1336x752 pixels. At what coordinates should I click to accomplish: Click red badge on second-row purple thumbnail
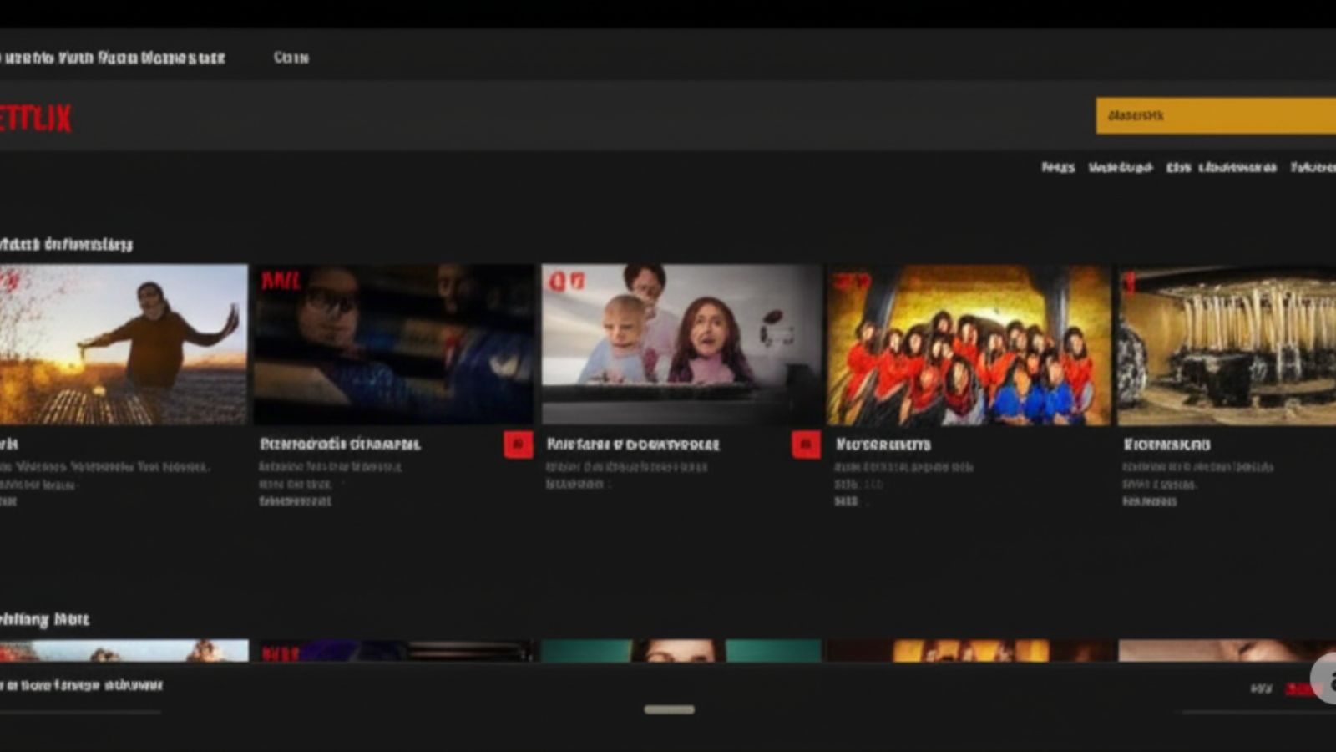pos(280,653)
